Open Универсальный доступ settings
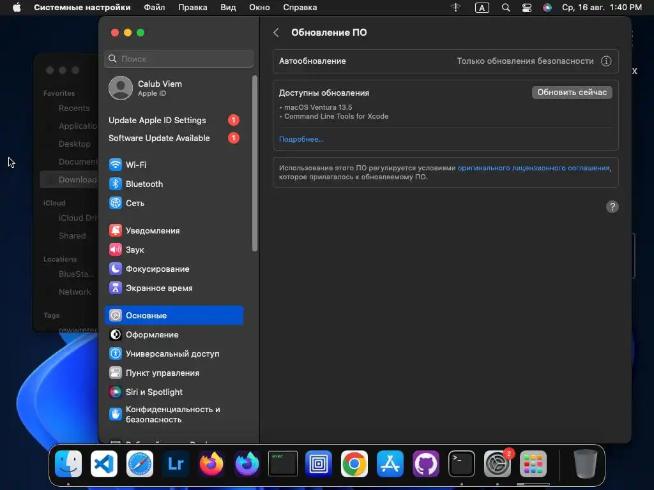Image resolution: width=654 pixels, height=490 pixels. (174, 353)
